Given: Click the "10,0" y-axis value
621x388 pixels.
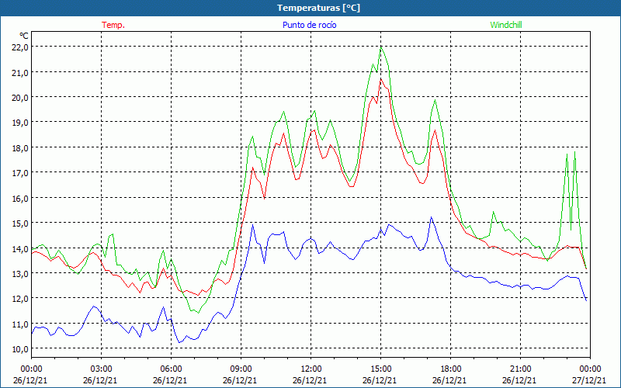Looking at the screenshot, I should [20, 348].
